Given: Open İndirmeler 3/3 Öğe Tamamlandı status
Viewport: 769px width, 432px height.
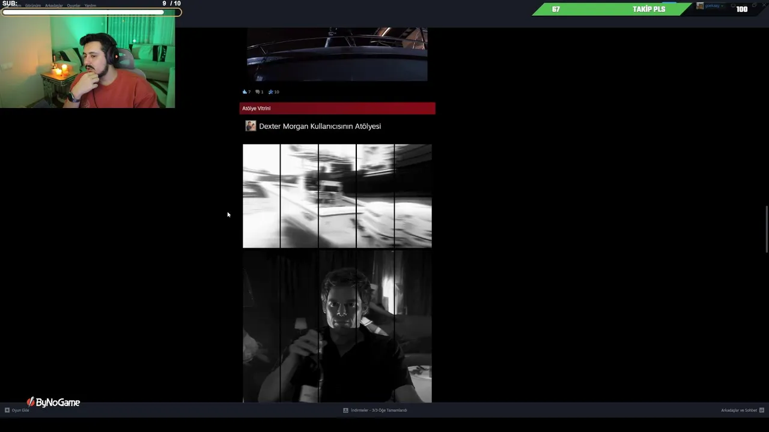Looking at the screenshot, I should (x=378, y=410).
